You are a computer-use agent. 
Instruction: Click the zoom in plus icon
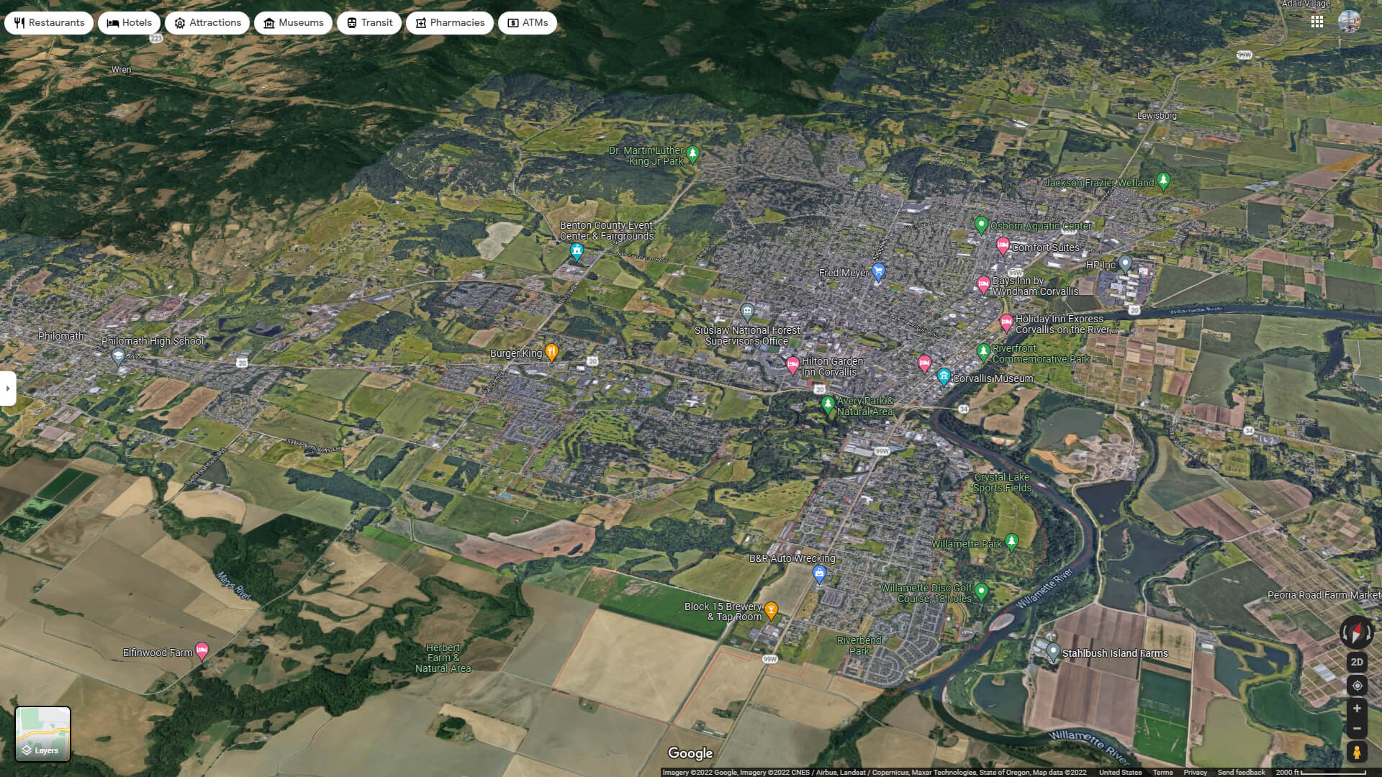pyautogui.click(x=1356, y=707)
